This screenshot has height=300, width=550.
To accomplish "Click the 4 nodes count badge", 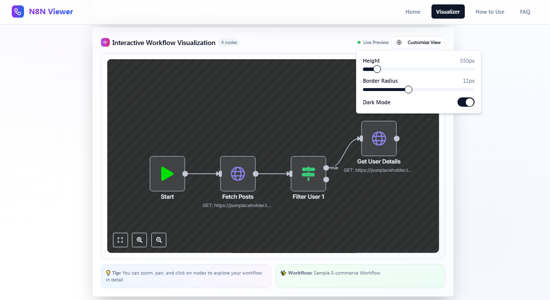I will pos(229,43).
